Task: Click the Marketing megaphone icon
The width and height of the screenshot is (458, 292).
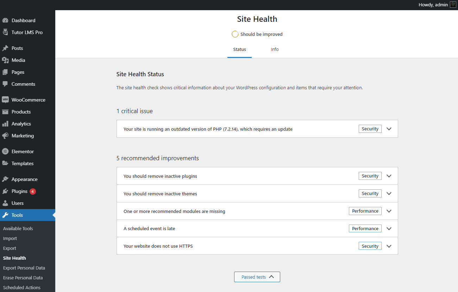Action: [5, 136]
